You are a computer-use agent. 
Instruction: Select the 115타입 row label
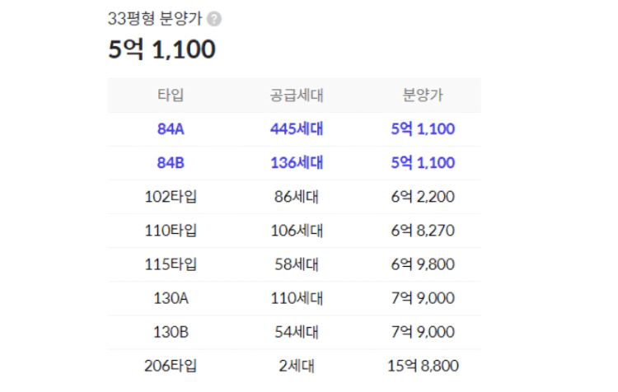tap(171, 264)
